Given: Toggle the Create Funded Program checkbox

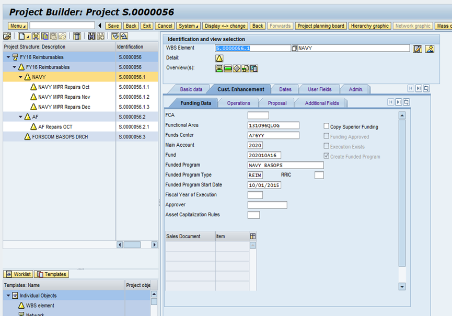Looking at the screenshot, I should (326, 156).
